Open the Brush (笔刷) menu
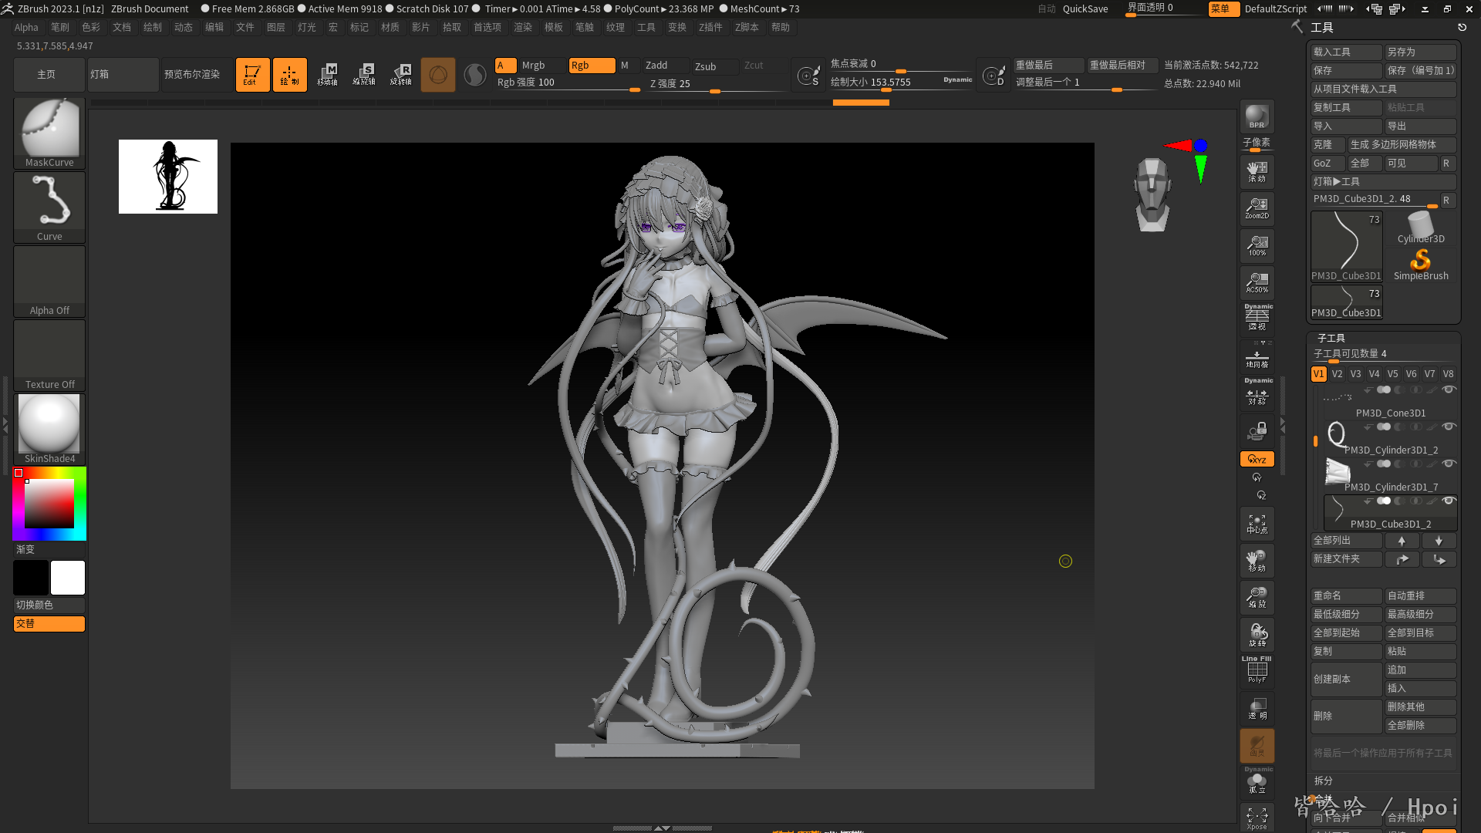This screenshot has width=1481, height=833. (60, 27)
